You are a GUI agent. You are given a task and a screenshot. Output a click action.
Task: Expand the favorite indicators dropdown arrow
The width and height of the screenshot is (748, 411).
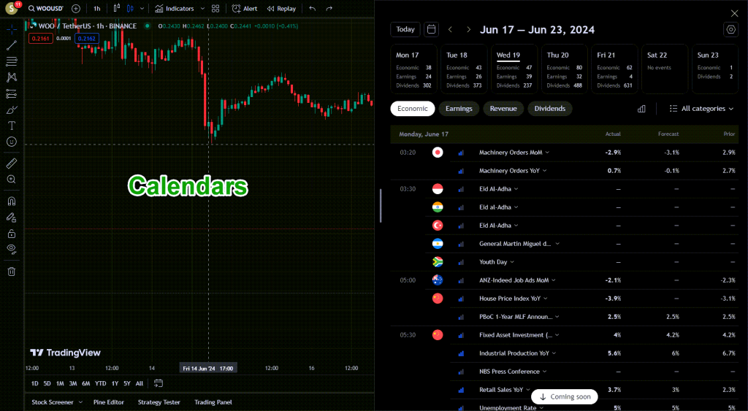coord(202,9)
